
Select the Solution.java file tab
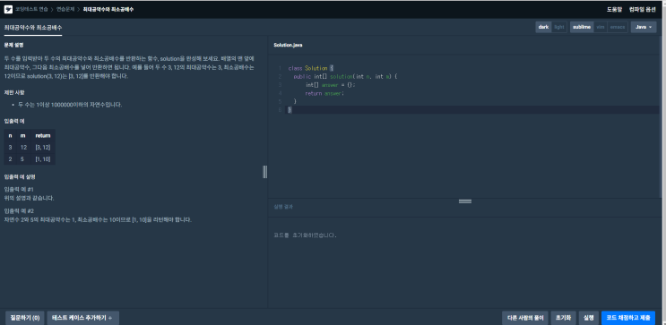288,45
